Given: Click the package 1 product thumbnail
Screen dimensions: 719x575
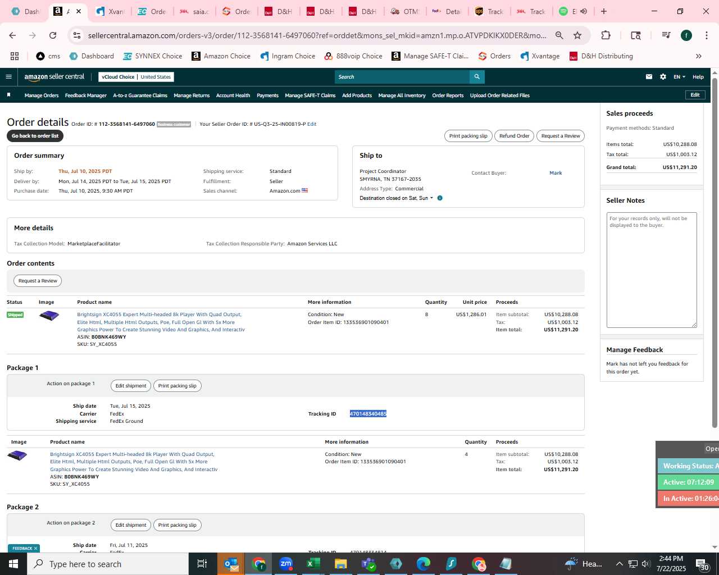Looking at the screenshot, I should pos(17,455).
